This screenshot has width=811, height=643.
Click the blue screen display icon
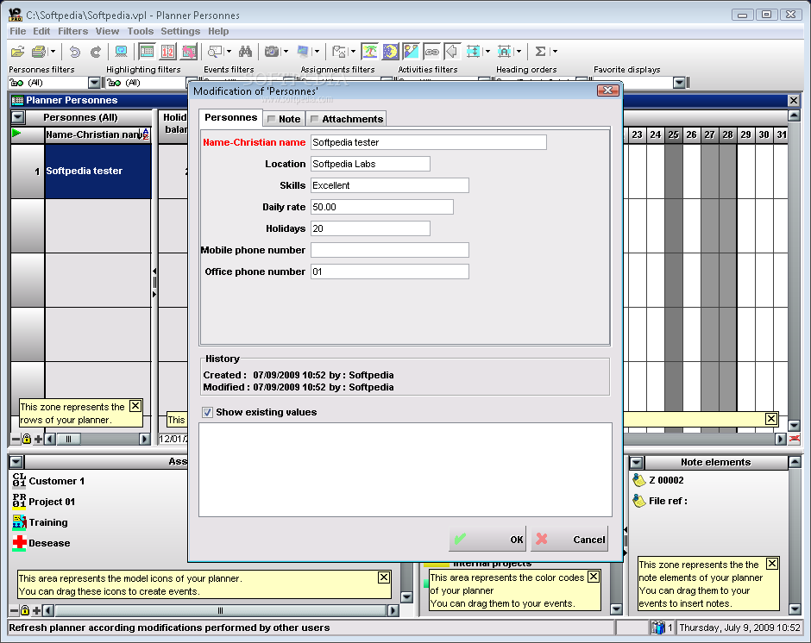pos(303,51)
